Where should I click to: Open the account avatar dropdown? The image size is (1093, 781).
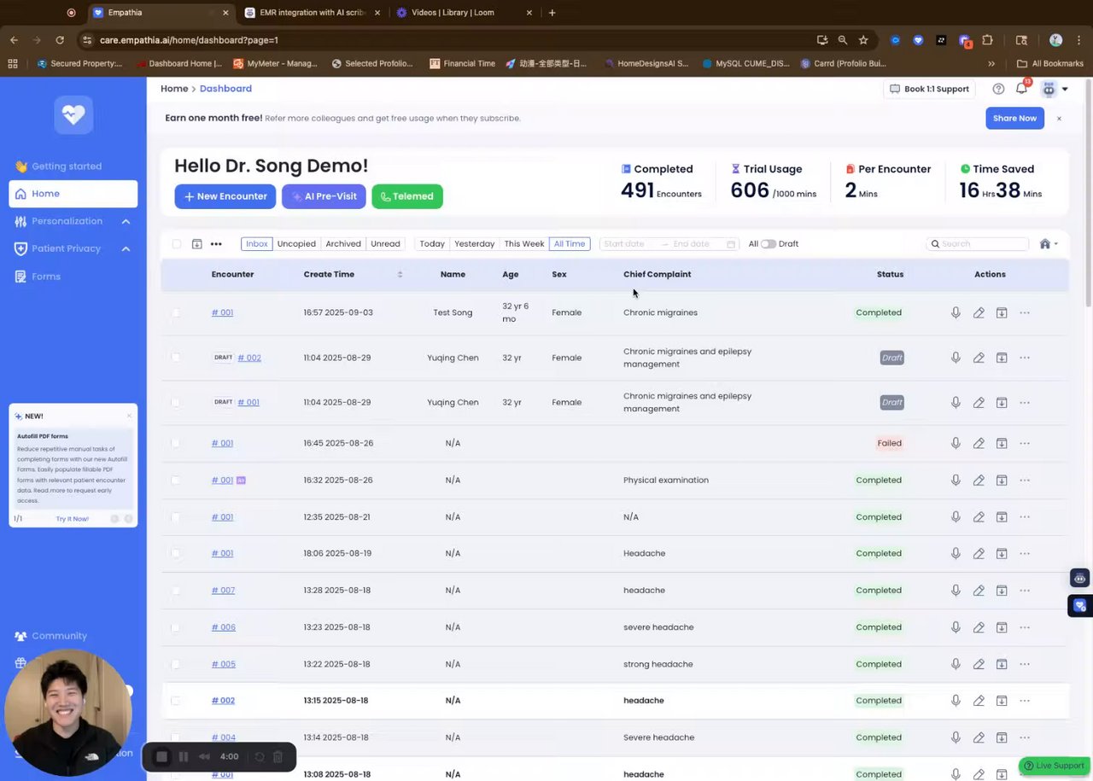(1055, 89)
